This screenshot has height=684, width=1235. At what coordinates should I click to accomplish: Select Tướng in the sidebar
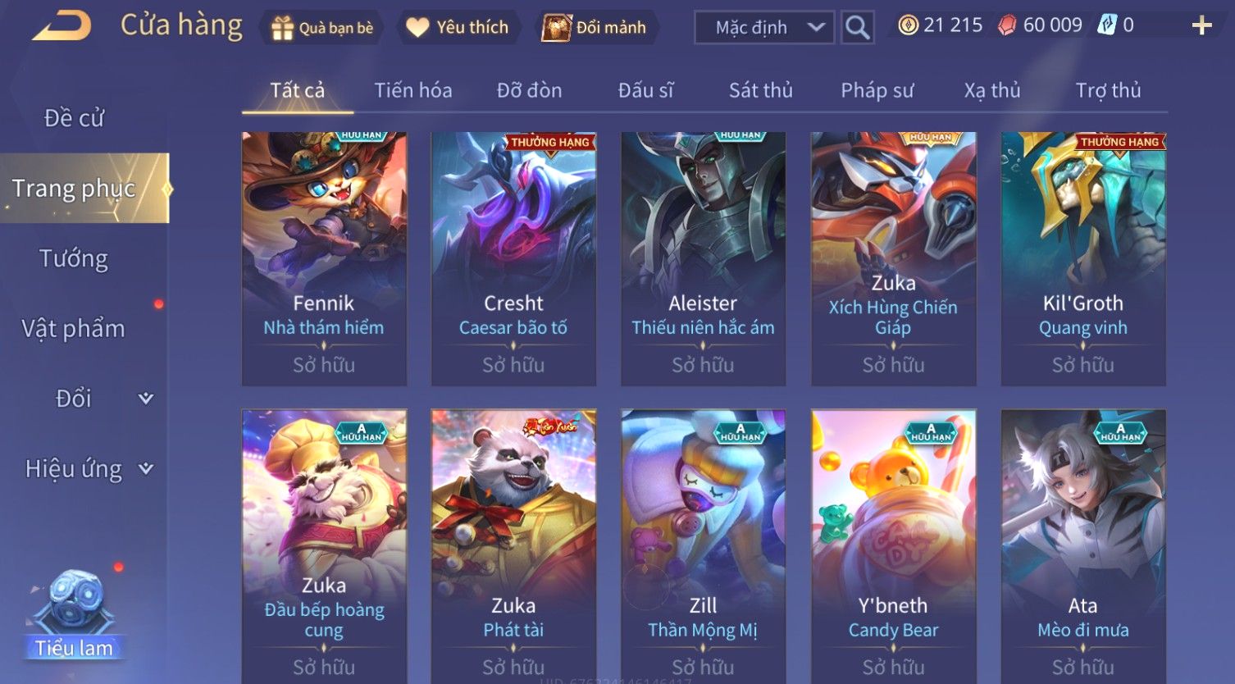(x=74, y=258)
